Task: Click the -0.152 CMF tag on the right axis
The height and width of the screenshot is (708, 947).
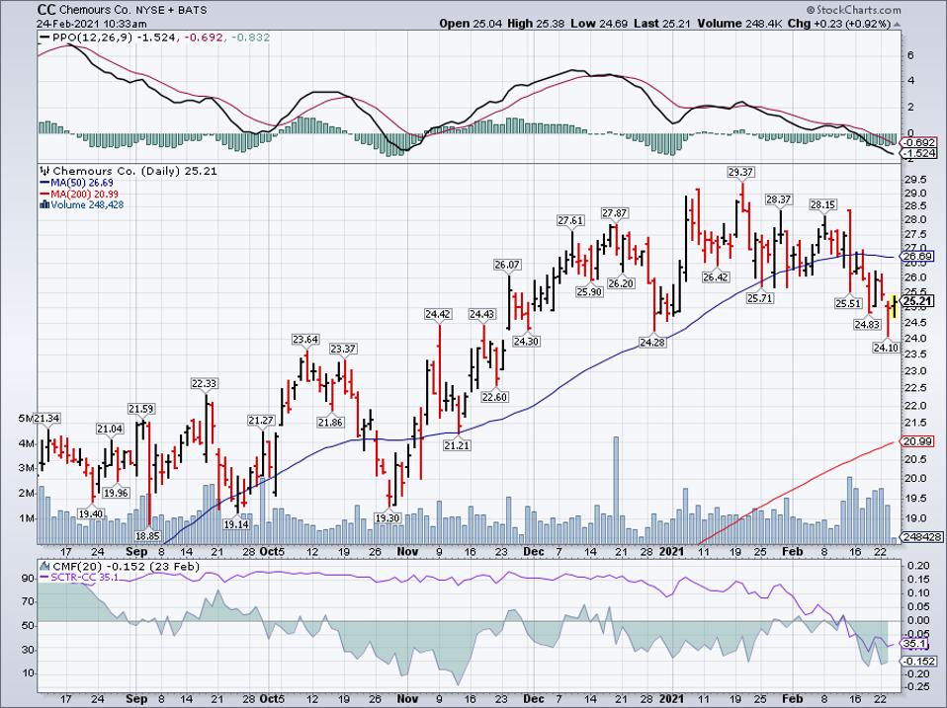Action: 918,661
